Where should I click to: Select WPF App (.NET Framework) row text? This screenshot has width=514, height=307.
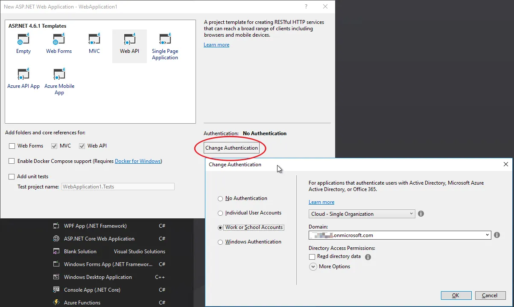(95, 226)
